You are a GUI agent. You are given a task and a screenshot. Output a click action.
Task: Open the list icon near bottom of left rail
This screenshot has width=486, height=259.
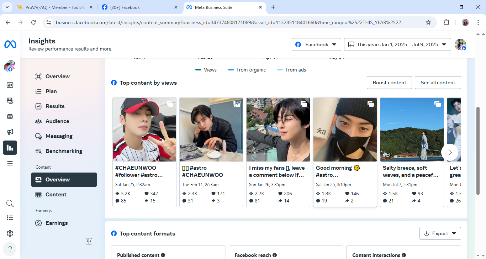click(10, 218)
